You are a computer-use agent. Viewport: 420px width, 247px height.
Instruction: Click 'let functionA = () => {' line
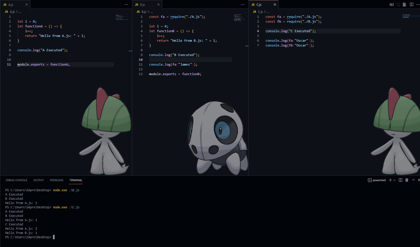pos(40,26)
